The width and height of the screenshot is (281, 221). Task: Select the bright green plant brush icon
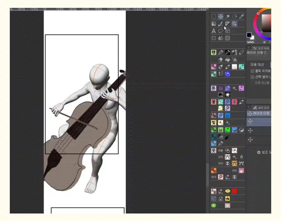pos(228,130)
